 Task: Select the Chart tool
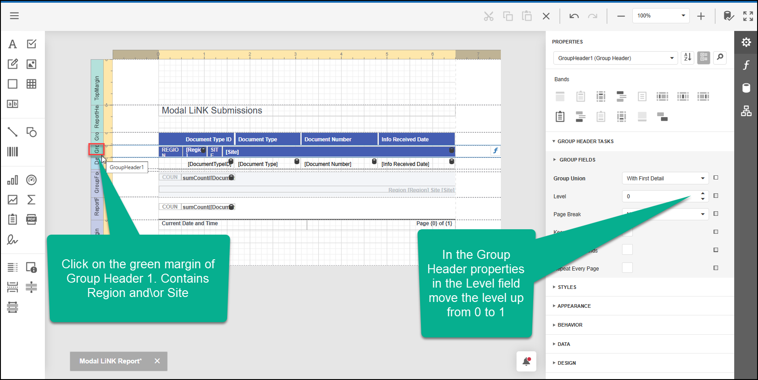click(x=13, y=180)
